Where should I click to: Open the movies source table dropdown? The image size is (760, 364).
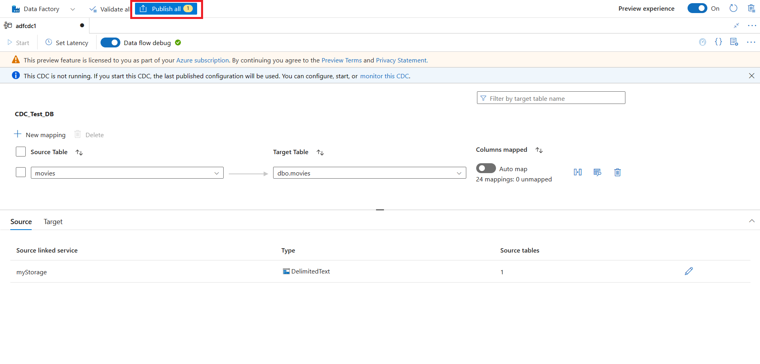pyautogui.click(x=127, y=173)
